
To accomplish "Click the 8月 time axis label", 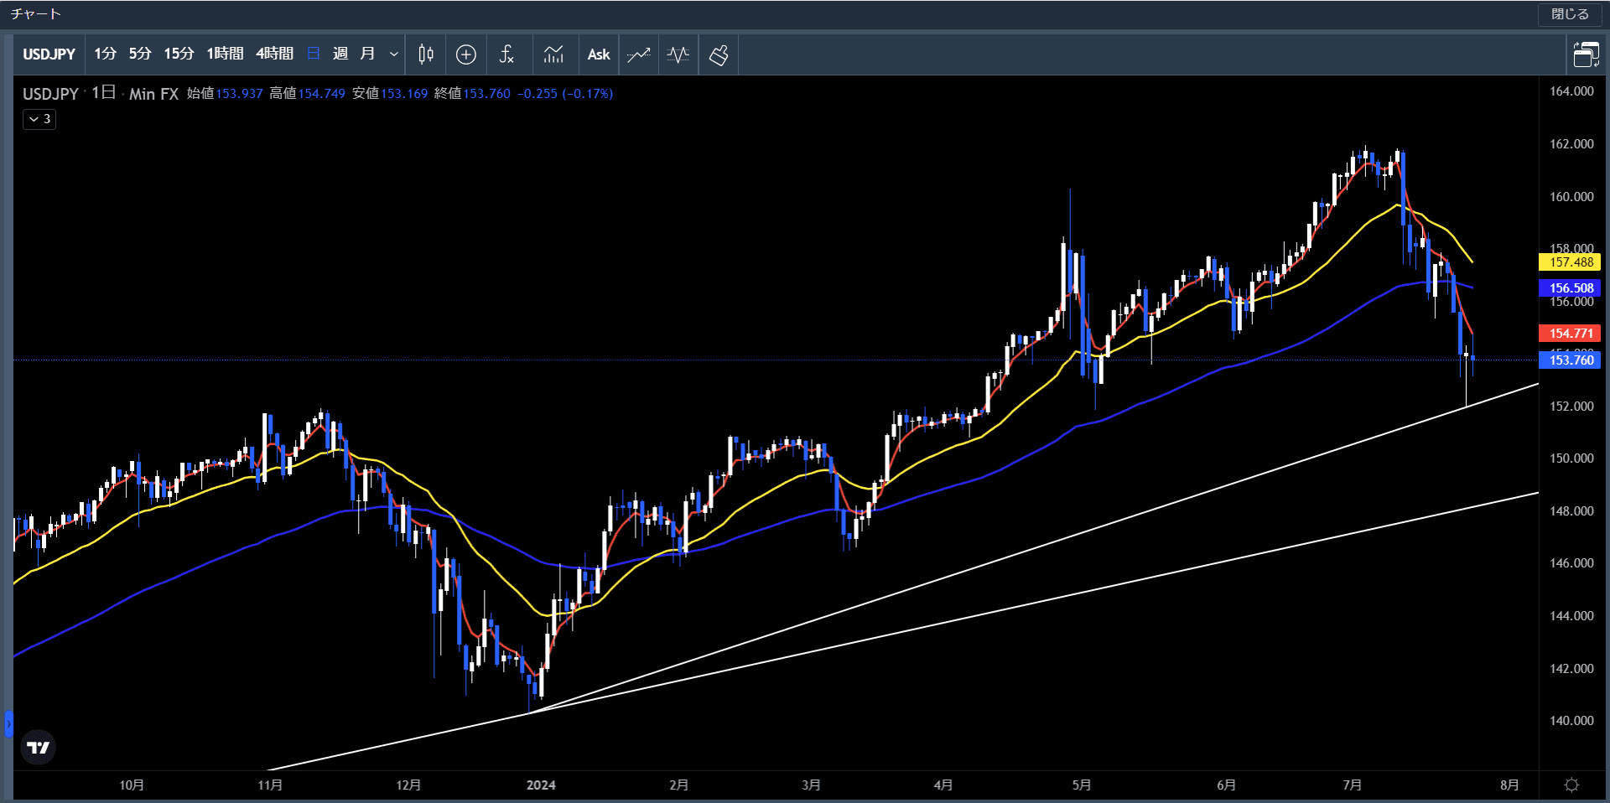I will click(x=1509, y=785).
